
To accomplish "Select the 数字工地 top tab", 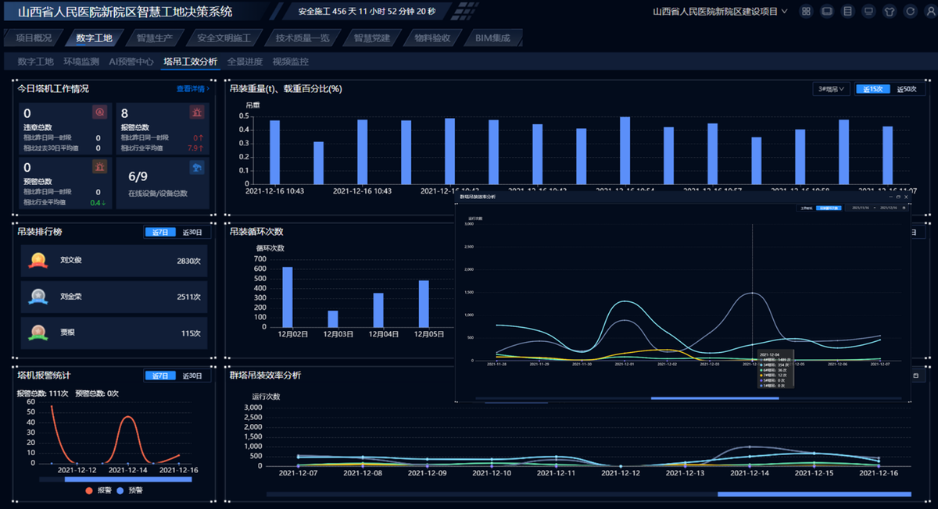I will click(94, 38).
